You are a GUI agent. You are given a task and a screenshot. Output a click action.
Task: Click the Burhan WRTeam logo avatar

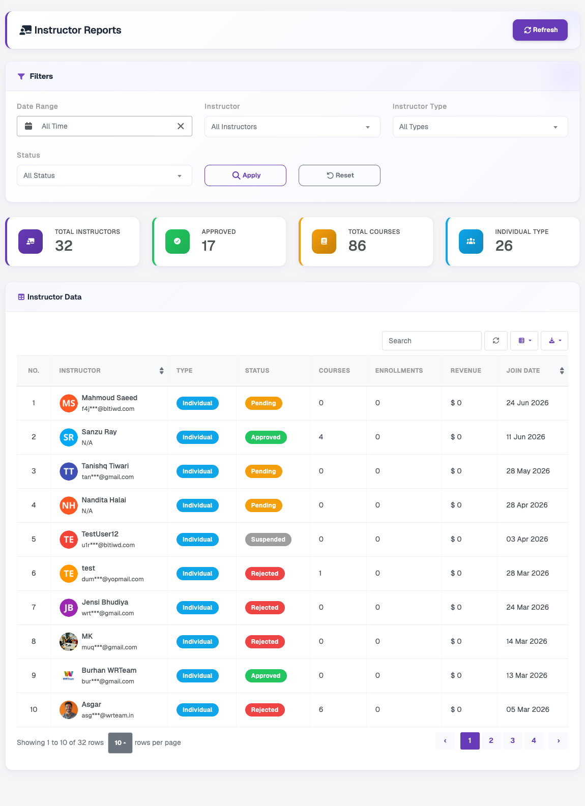click(69, 676)
